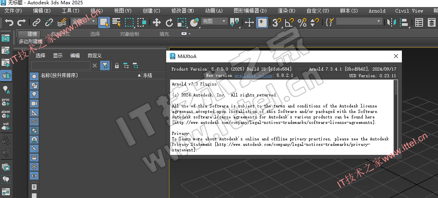Image resolution: width=438 pixels, height=198 pixels.
Task: Click the Use Pivot Point Center icon
Action: click(x=235, y=22)
